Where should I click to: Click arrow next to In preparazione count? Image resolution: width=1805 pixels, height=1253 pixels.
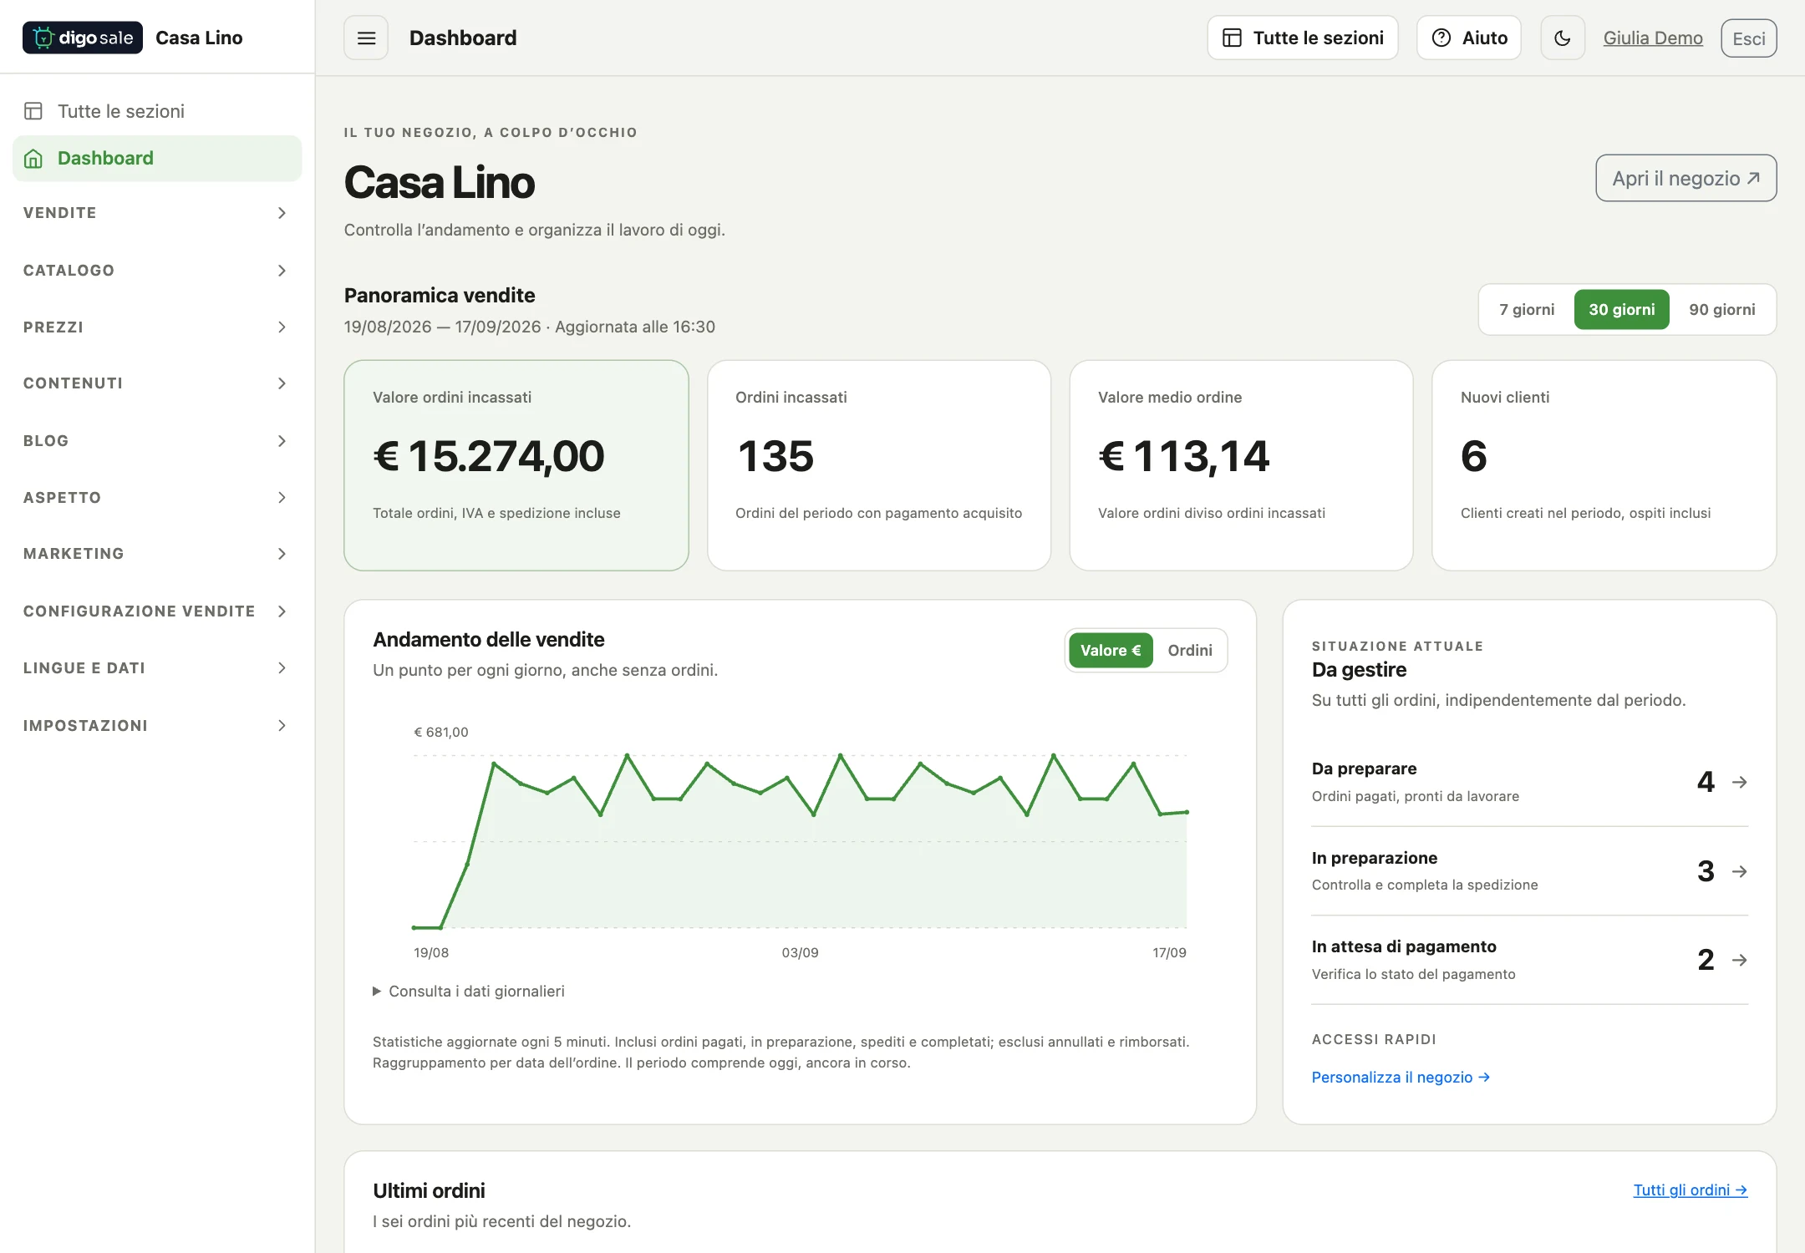click(1739, 871)
